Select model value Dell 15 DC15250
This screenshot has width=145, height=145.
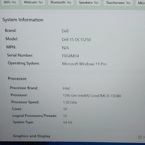[x=76, y=40]
